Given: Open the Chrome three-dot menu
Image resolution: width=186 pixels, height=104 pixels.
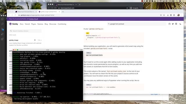Looking at the screenshot, I should click(x=181, y=15).
